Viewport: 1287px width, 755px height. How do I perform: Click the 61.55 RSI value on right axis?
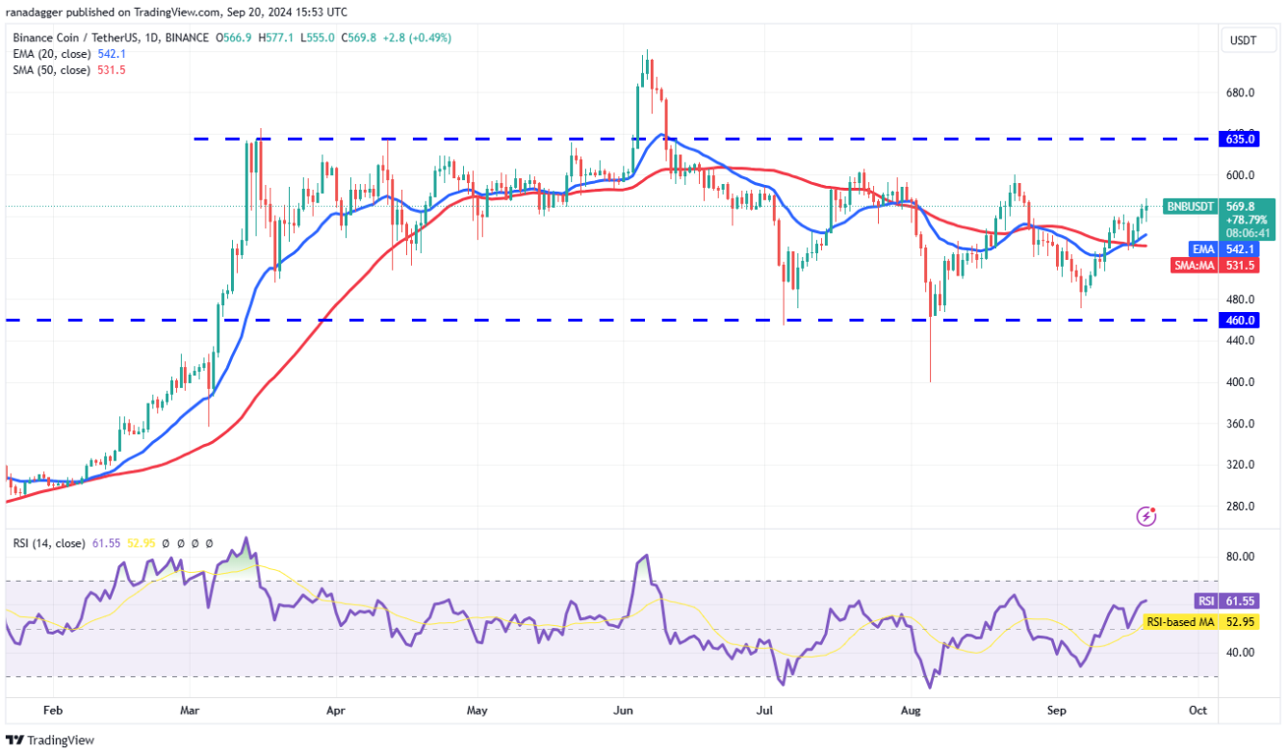[x=1240, y=599]
